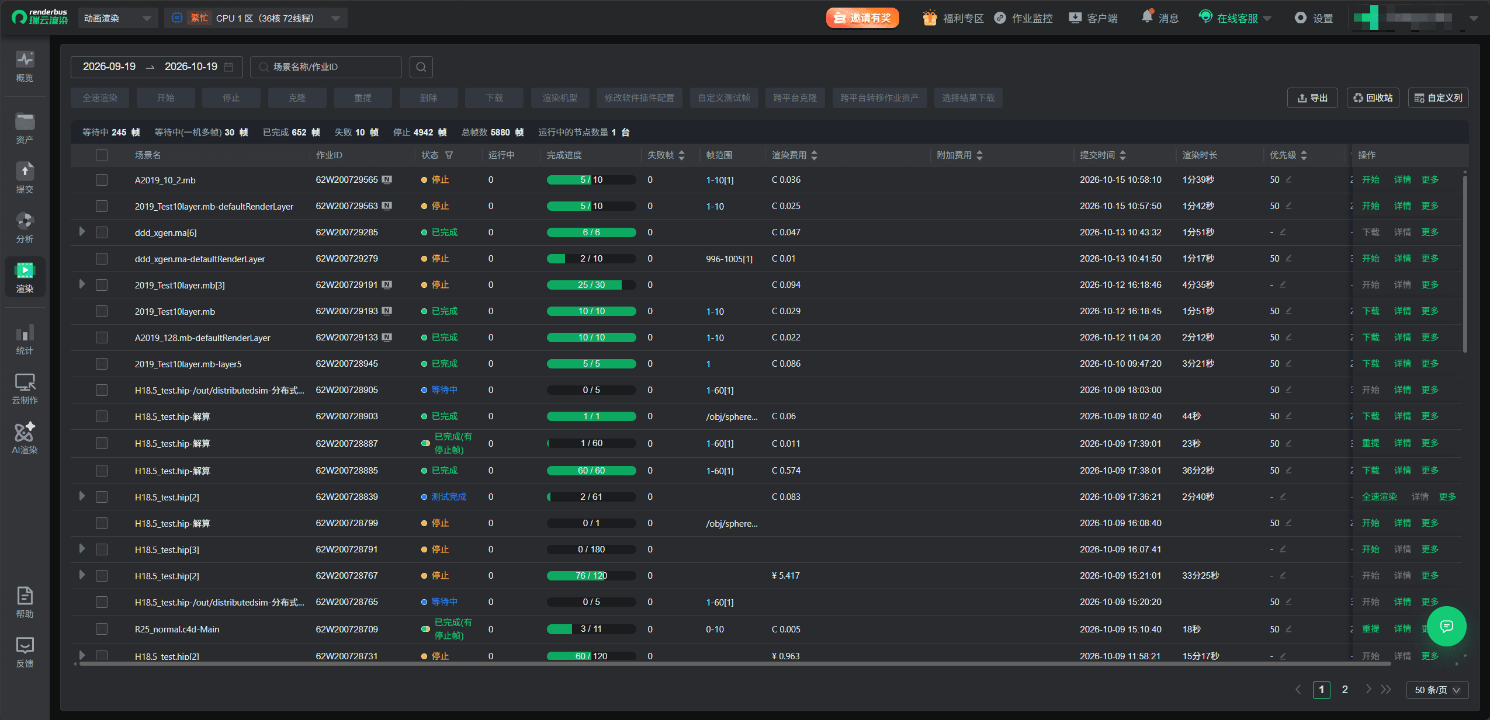Image resolution: width=1490 pixels, height=720 pixels.
Task: Expand the ddd_xgen.ma[6] row
Action: [x=82, y=232]
